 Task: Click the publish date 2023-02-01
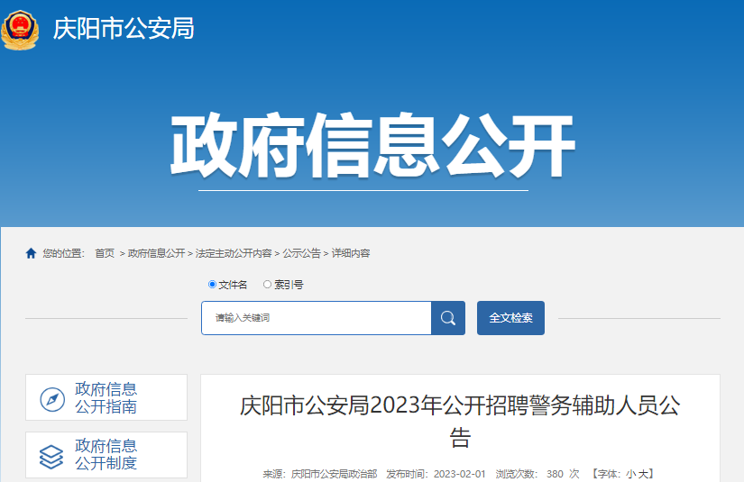click(459, 474)
